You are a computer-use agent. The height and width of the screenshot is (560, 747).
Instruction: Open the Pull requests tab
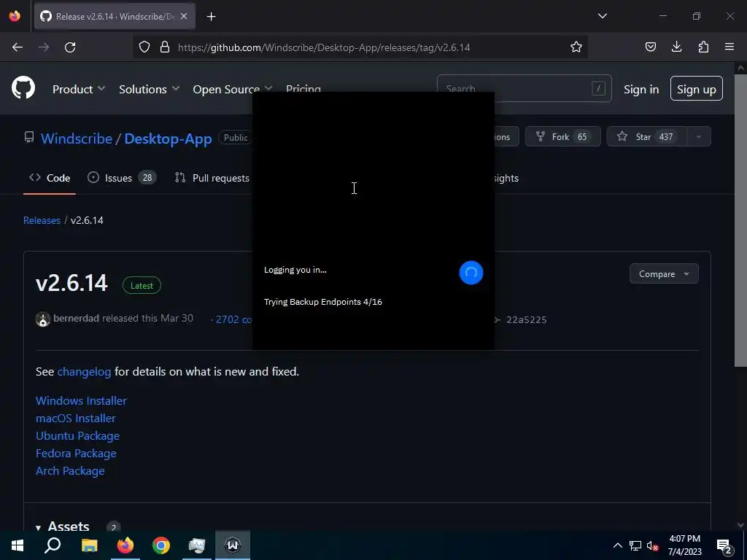tap(212, 178)
